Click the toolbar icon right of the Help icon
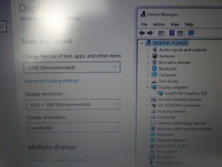This screenshot has width=222, height=167. click(180, 33)
